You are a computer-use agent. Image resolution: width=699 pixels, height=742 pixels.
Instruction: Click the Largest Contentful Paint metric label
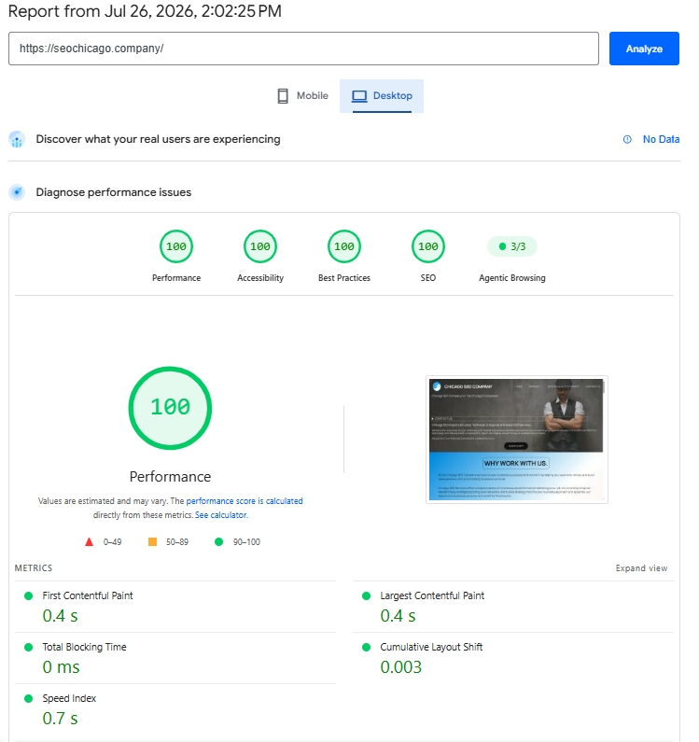432,595
